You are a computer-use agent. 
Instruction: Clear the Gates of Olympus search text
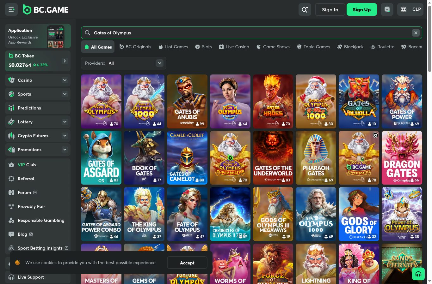[x=416, y=33]
